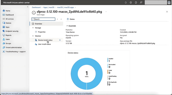Click the Device install status icon
This screenshot has height=95, width=172.
point(36,40)
